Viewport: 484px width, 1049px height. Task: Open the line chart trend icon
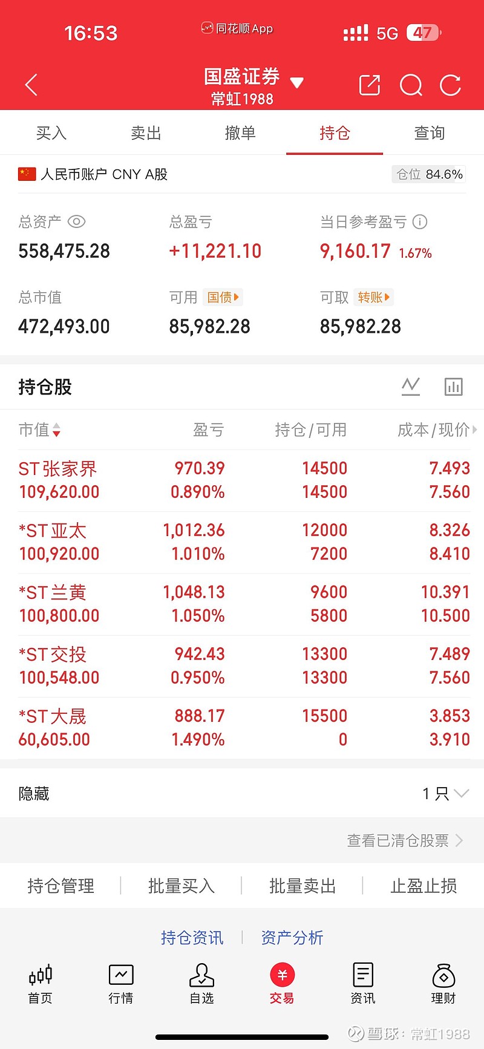click(411, 386)
